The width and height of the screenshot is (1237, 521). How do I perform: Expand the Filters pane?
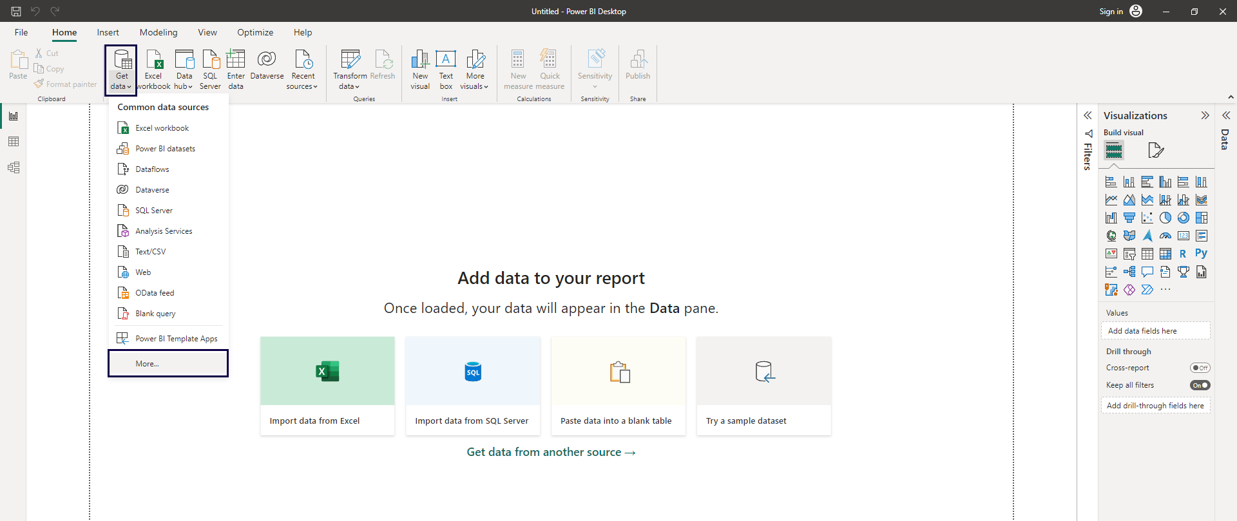coord(1088,115)
